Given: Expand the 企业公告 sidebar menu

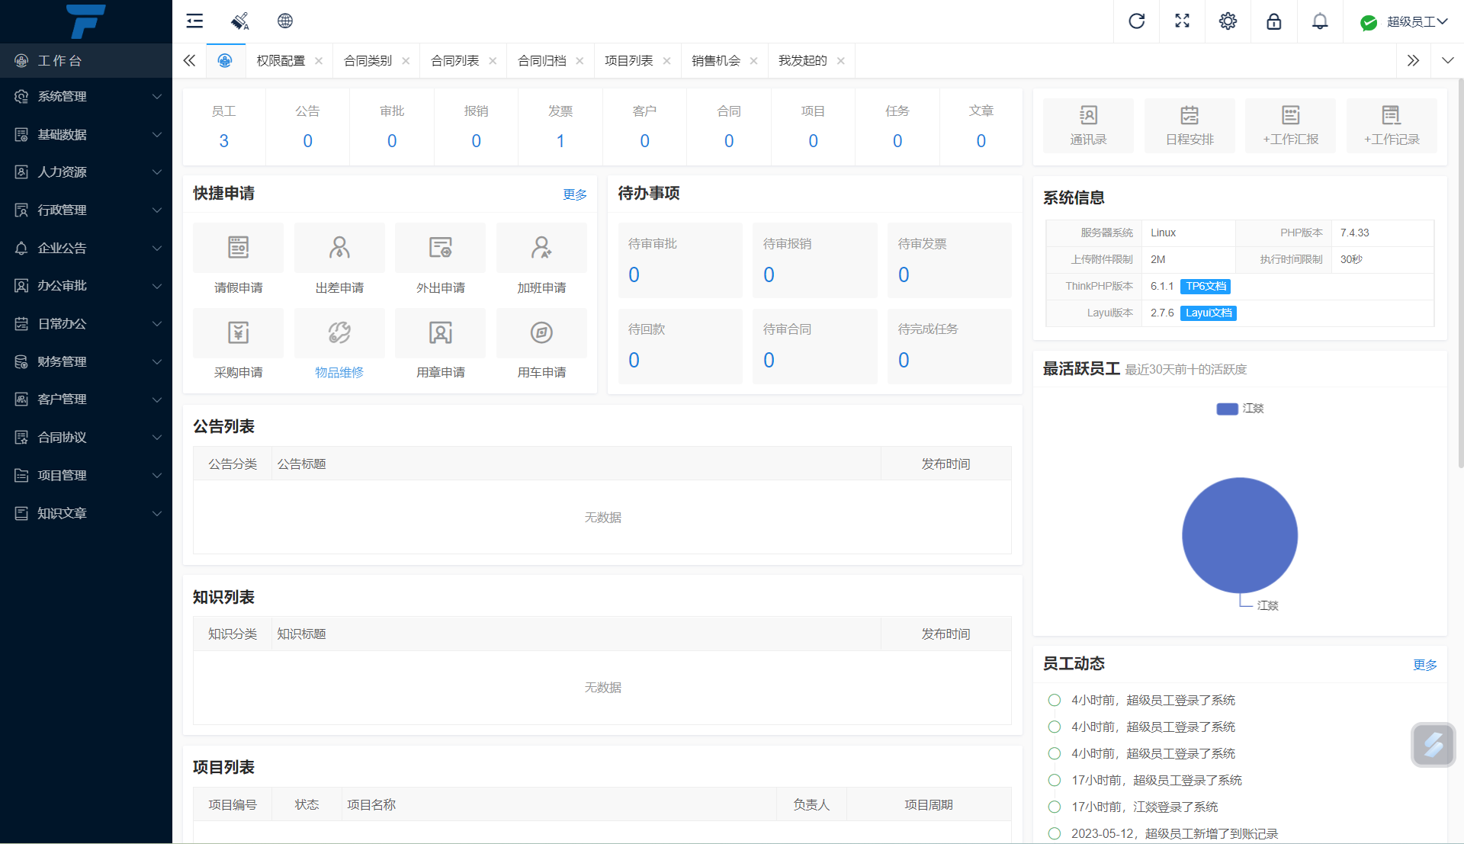Looking at the screenshot, I should 86,249.
